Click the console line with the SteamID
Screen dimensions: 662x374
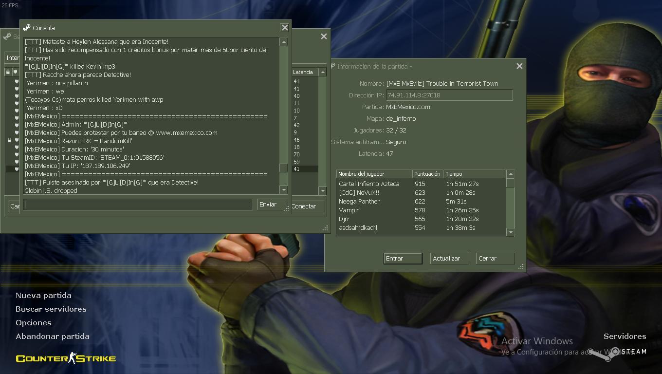(x=94, y=157)
